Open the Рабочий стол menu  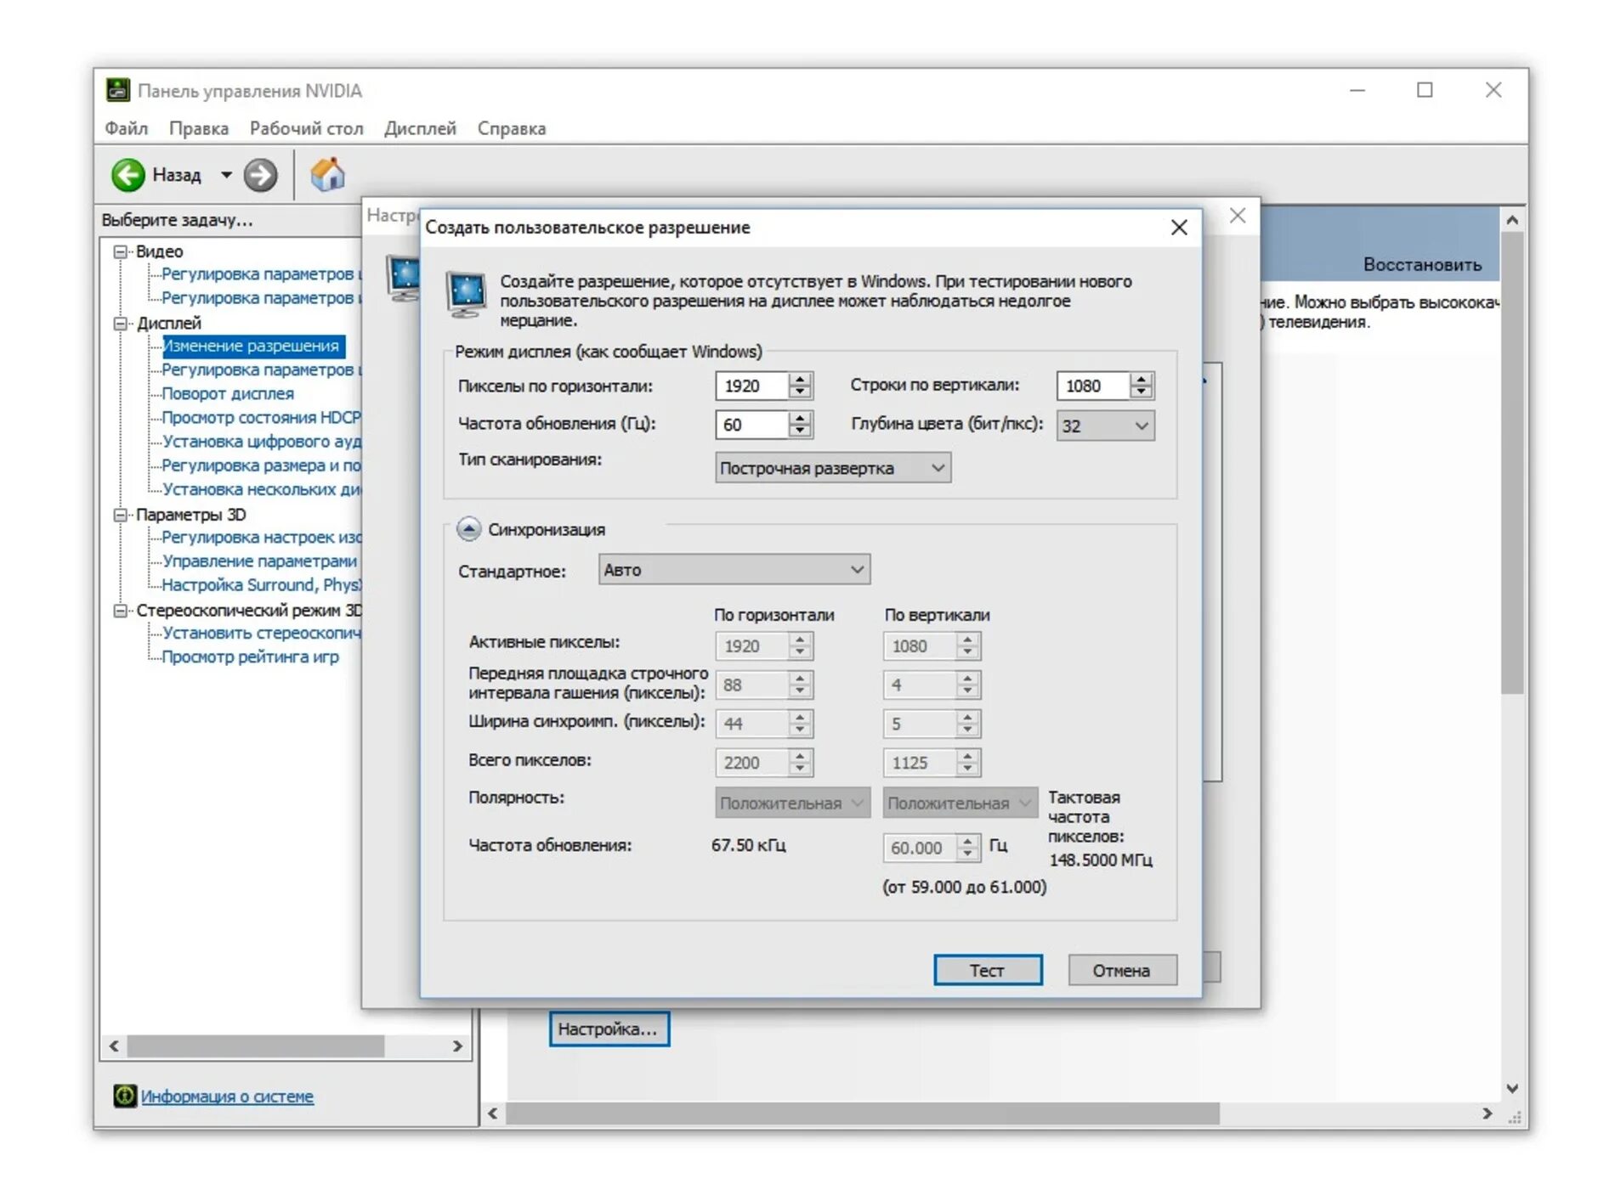[306, 128]
